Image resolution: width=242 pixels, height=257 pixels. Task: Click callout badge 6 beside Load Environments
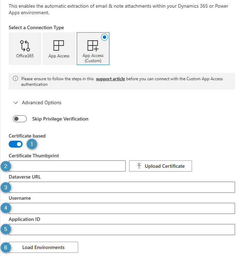click(6, 248)
